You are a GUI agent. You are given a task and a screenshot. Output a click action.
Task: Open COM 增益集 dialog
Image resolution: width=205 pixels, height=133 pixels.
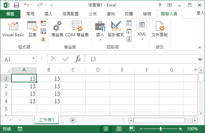[x=77, y=29]
